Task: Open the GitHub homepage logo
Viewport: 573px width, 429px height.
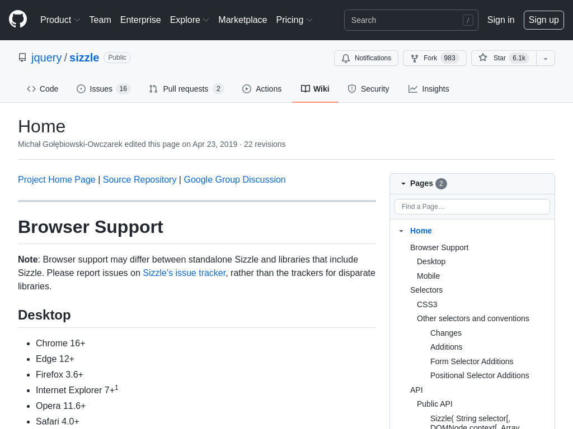Action: [18, 20]
